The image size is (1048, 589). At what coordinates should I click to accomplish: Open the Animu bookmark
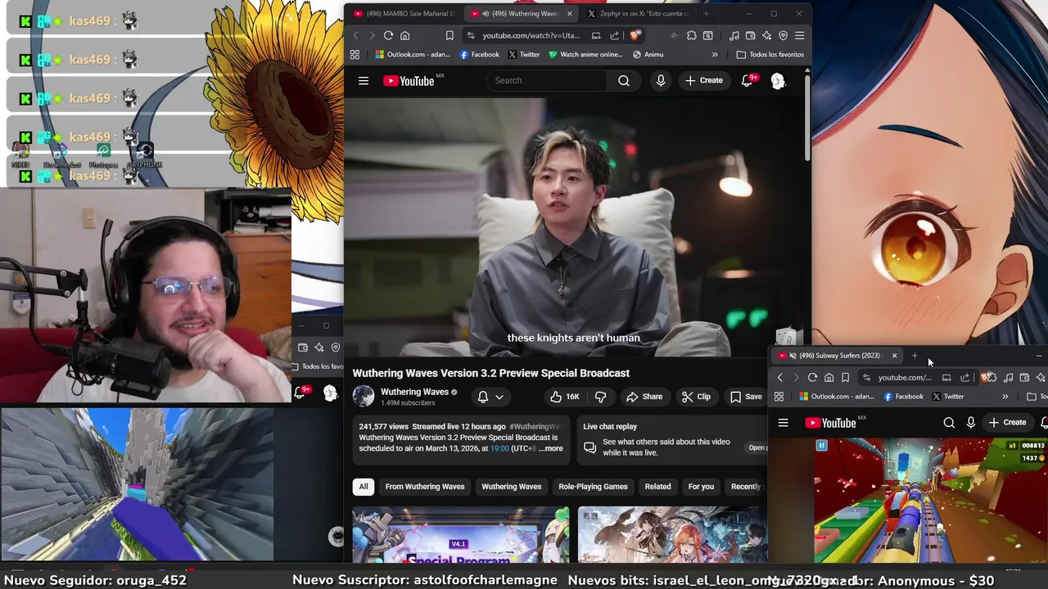pyautogui.click(x=648, y=55)
